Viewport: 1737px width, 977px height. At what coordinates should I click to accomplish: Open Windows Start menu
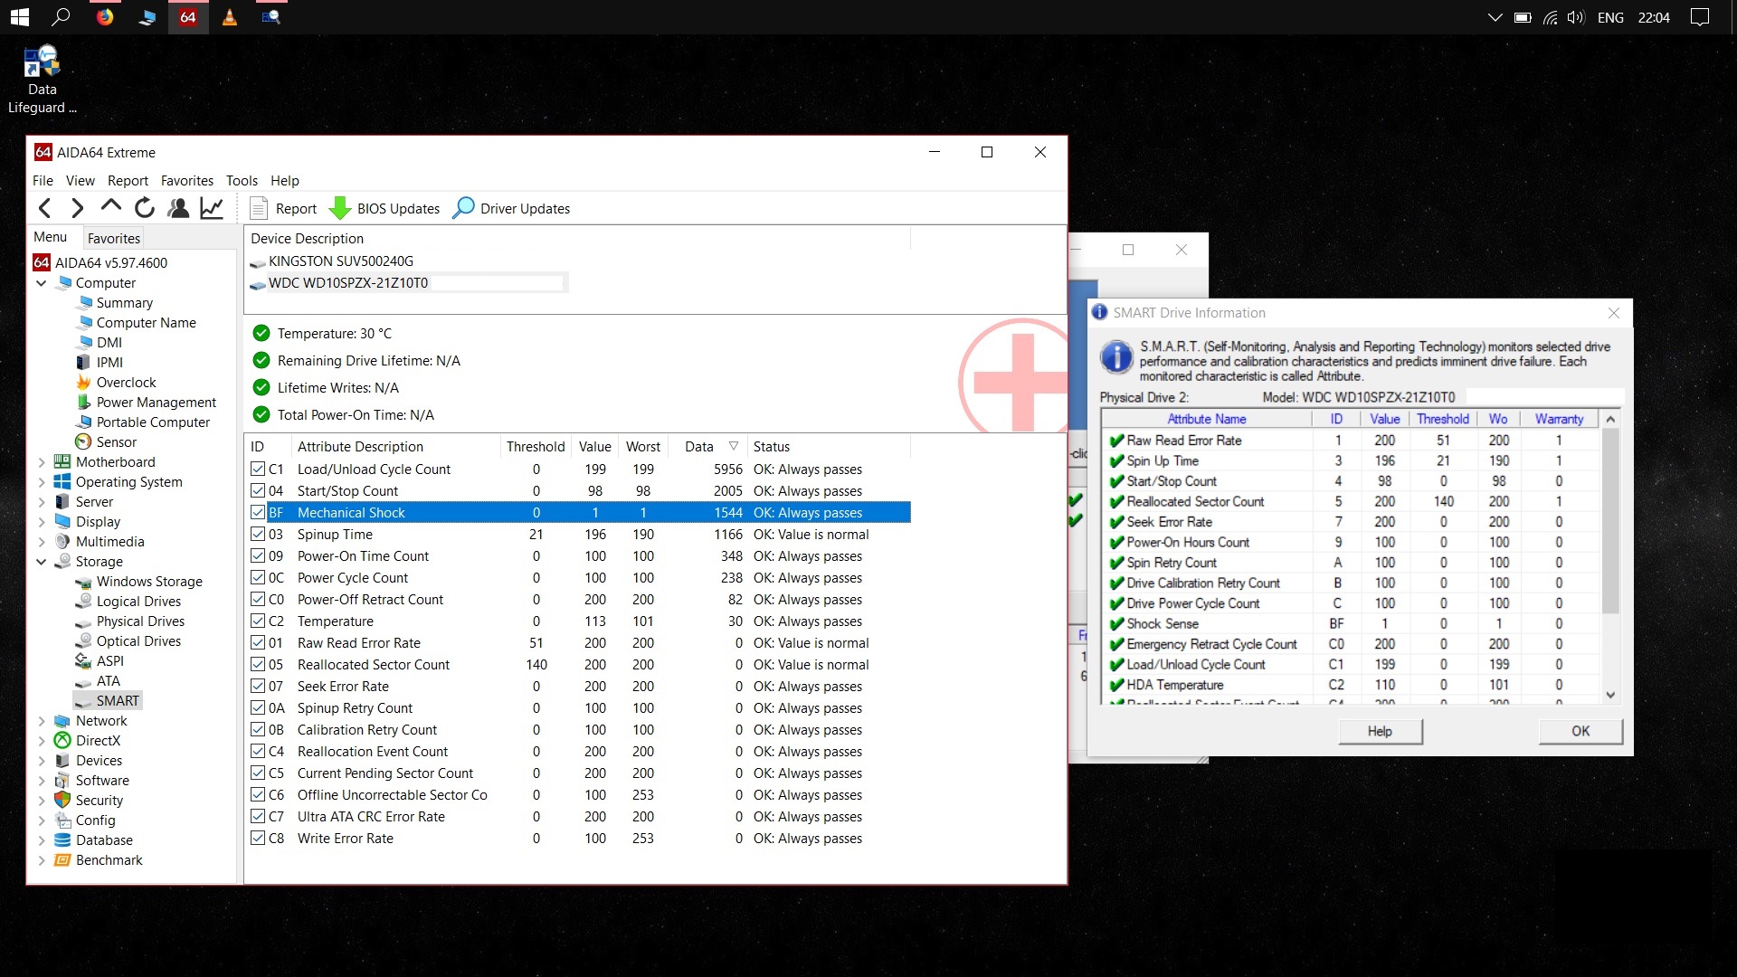point(19,17)
